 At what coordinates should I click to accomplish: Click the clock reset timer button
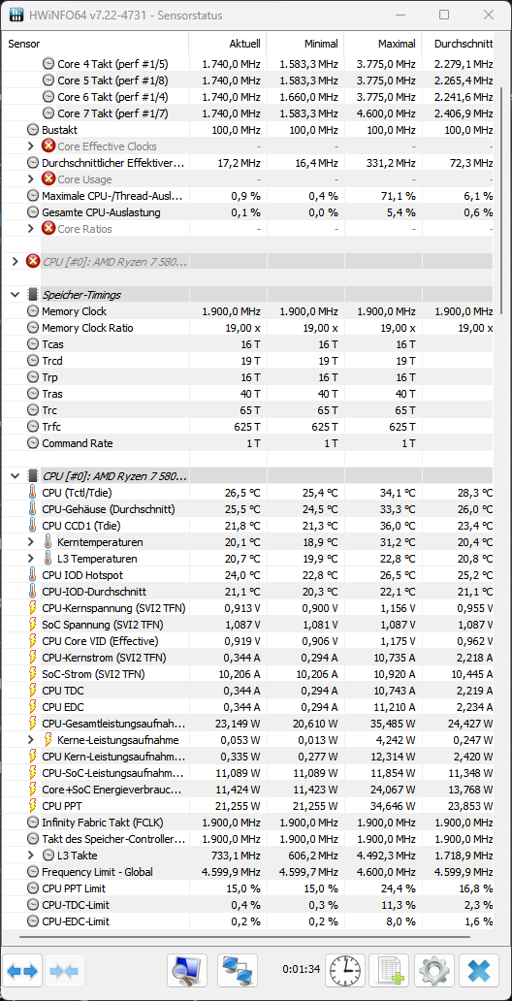coord(345,972)
